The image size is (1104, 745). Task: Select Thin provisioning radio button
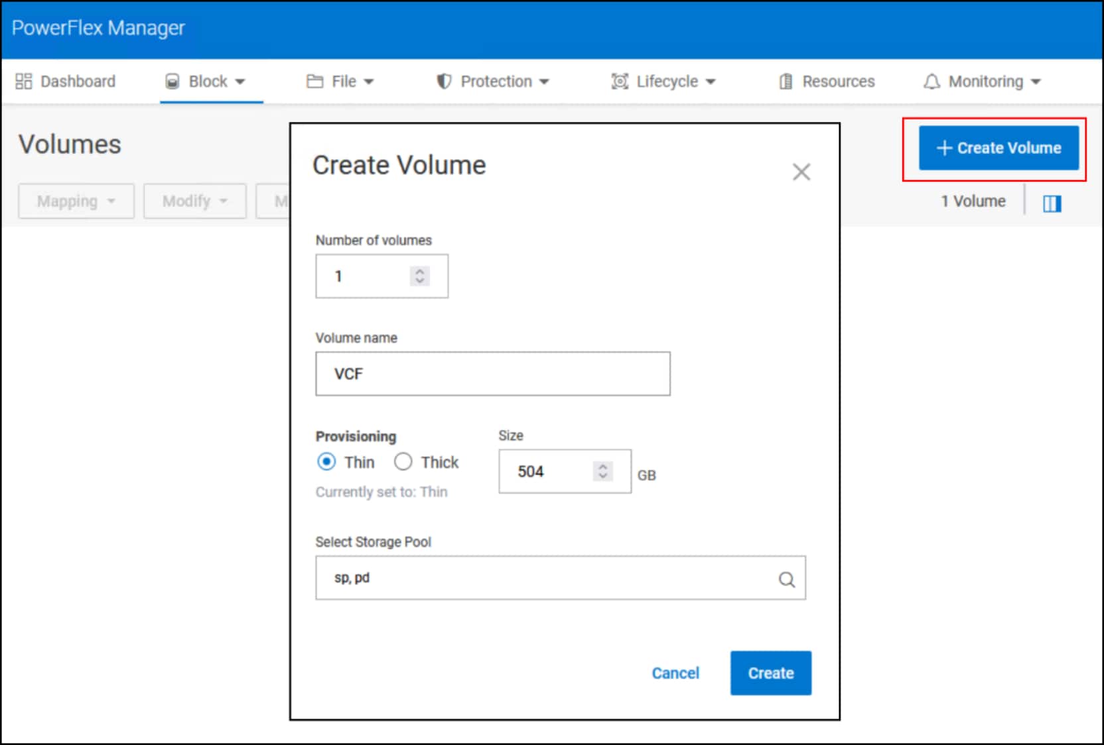326,461
